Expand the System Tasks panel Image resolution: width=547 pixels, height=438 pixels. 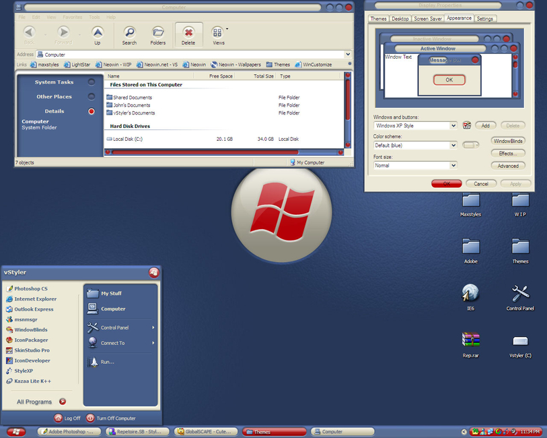point(92,82)
